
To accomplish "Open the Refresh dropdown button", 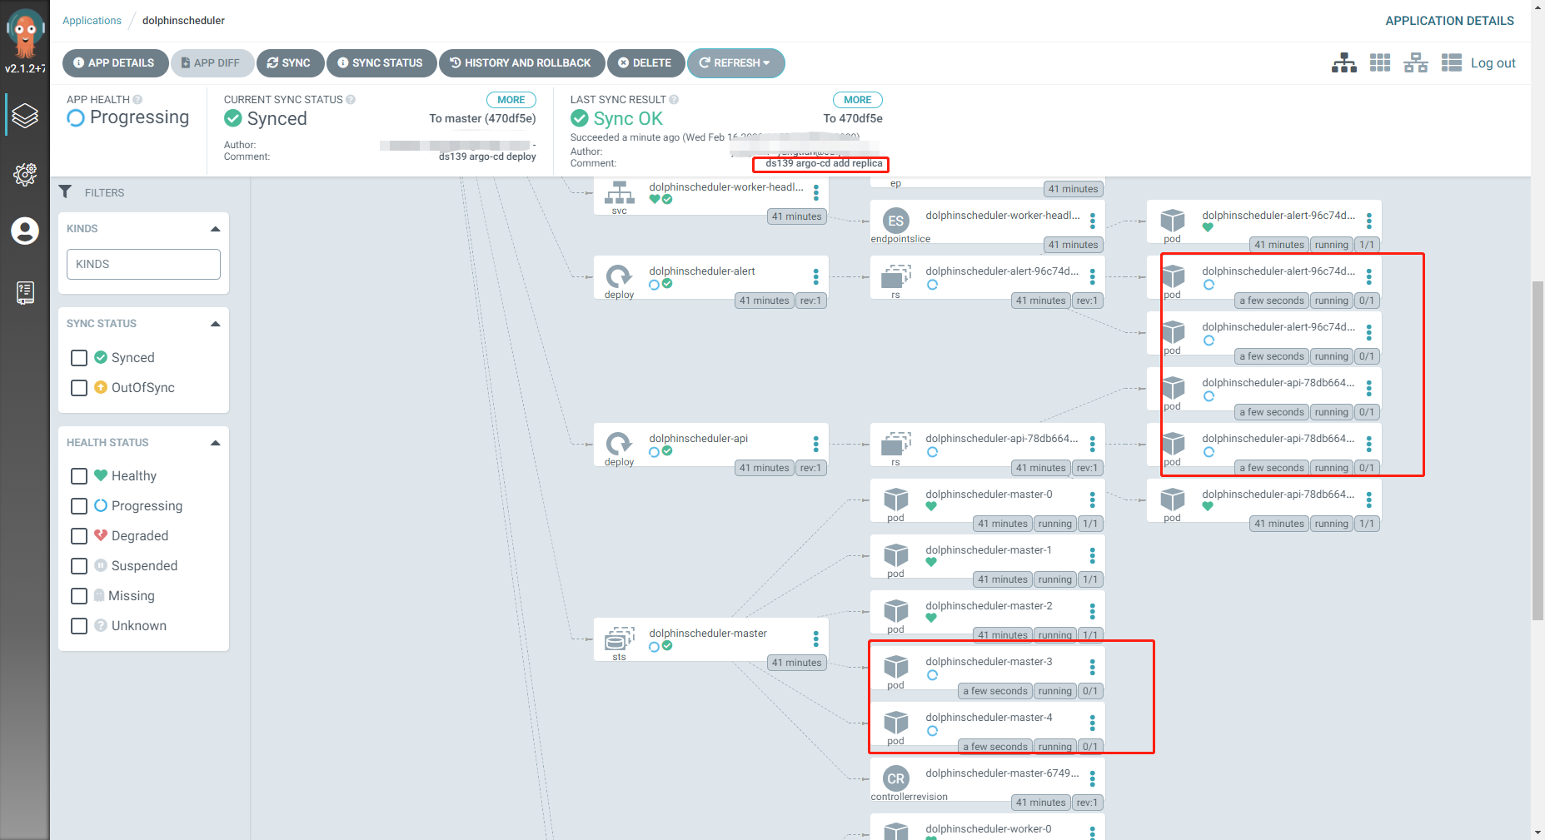I will (x=735, y=63).
